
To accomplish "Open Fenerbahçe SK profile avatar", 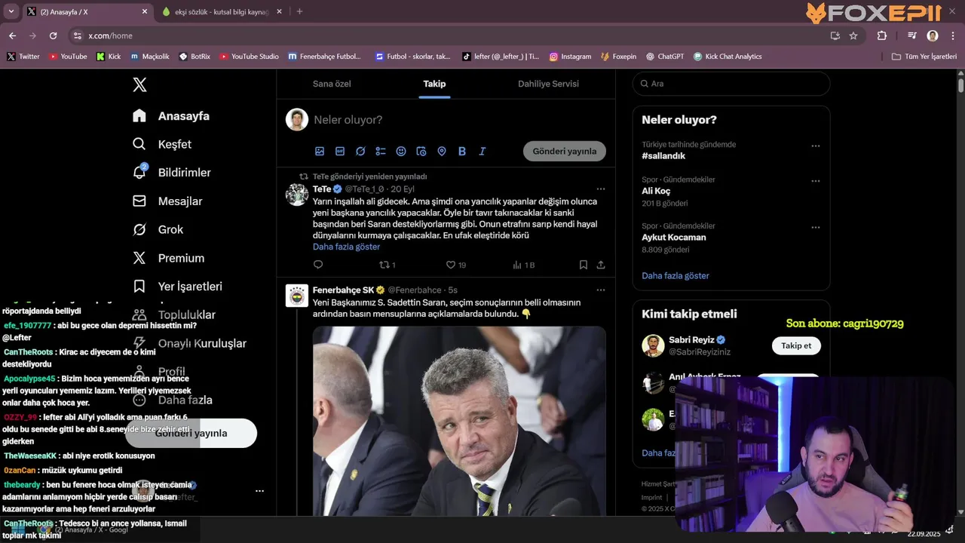I will [297, 296].
